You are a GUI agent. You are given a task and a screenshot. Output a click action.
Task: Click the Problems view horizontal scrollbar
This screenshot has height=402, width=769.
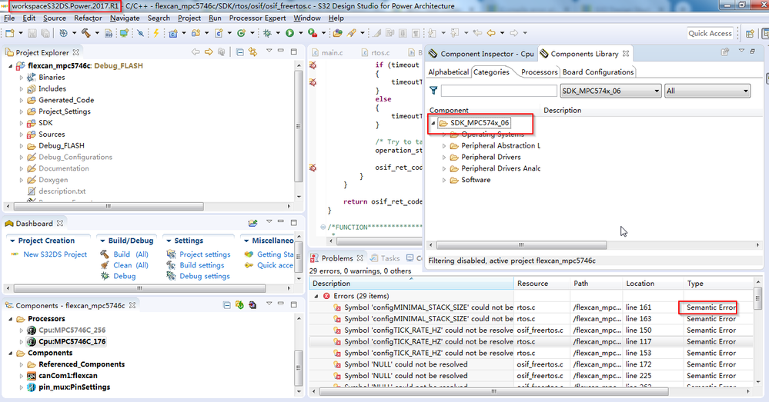pyautogui.click(x=493, y=391)
